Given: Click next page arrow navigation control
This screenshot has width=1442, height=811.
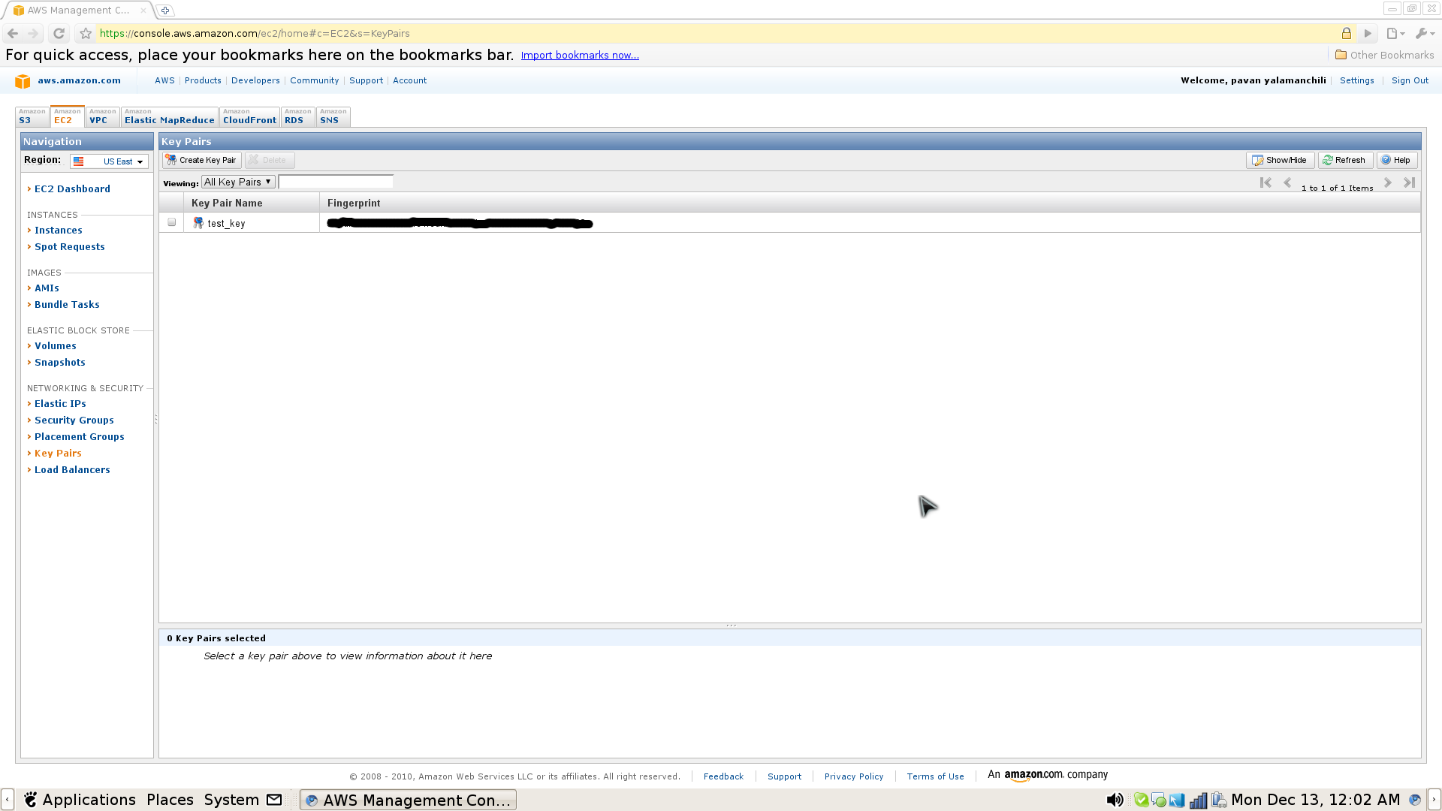Looking at the screenshot, I should pos(1387,182).
